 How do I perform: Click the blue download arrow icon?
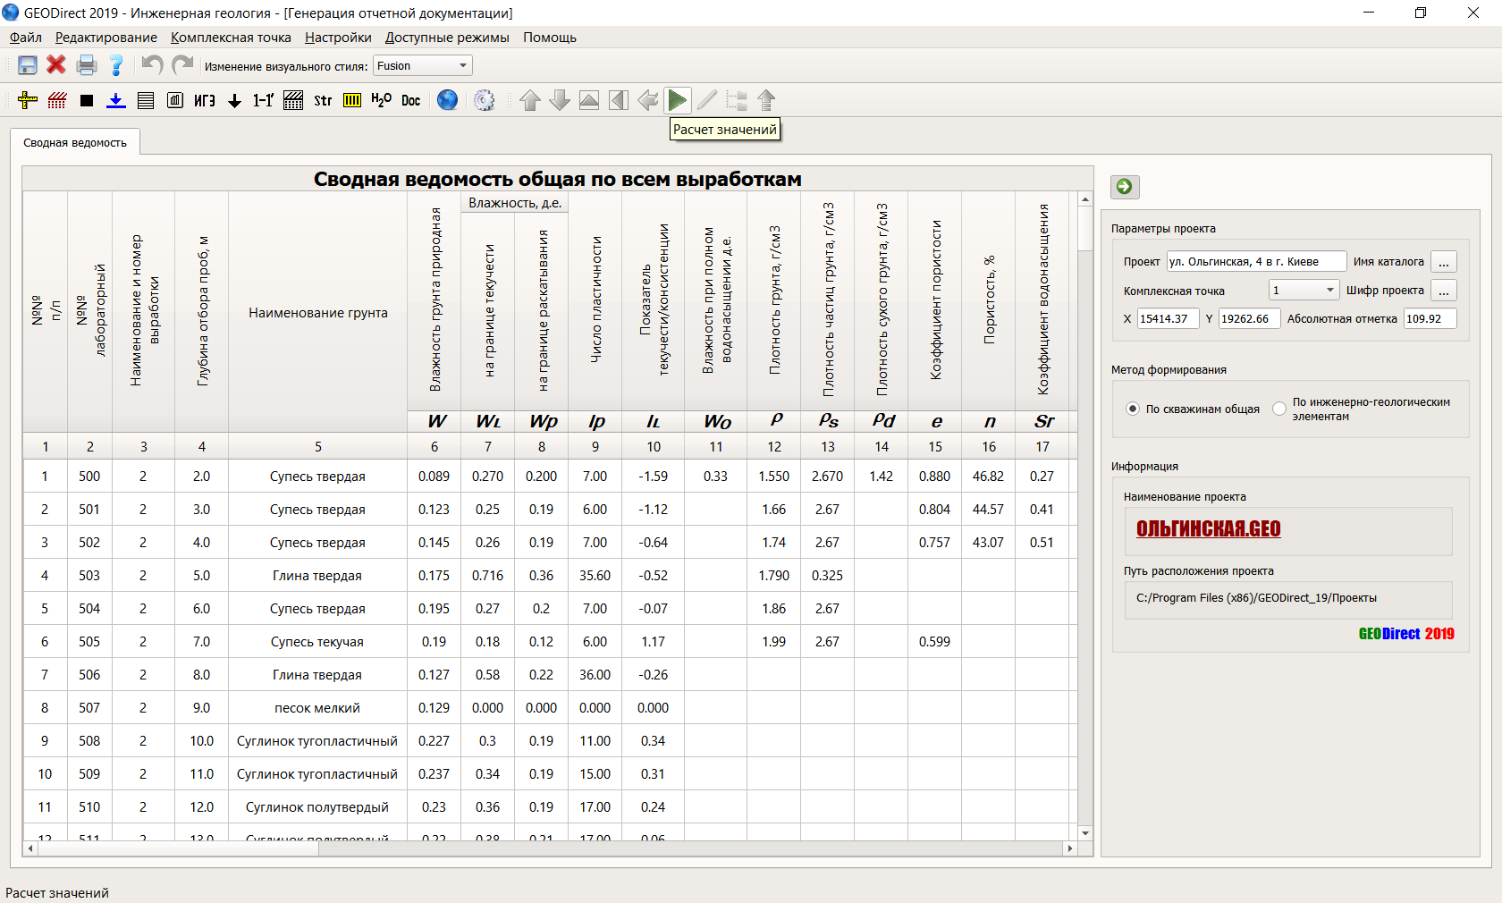[116, 100]
